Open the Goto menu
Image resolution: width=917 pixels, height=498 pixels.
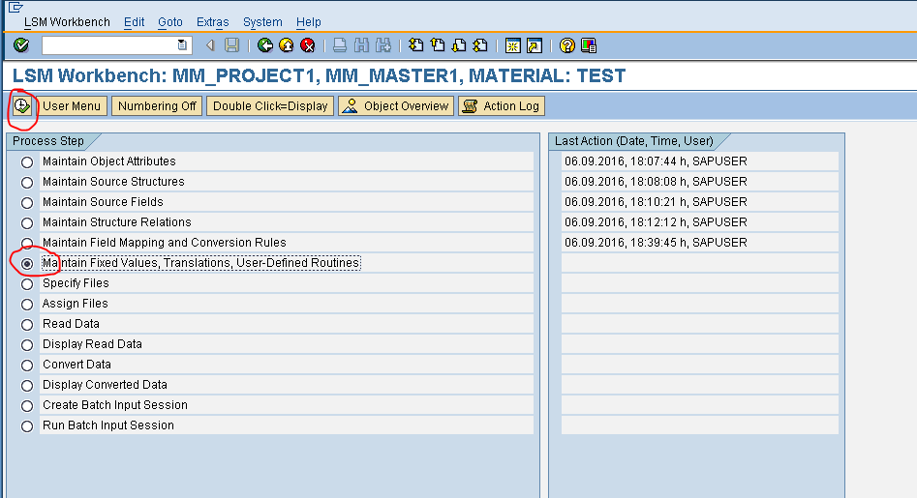[170, 22]
